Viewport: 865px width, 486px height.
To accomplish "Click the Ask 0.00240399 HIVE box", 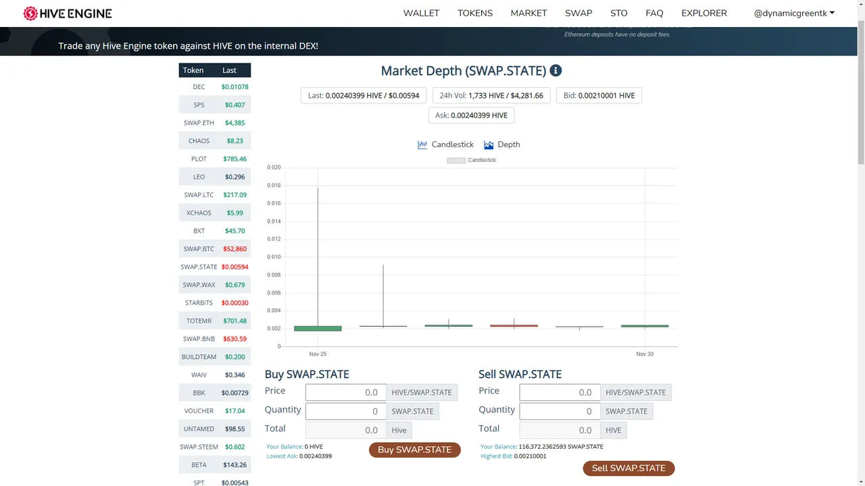I will pos(472,115).
